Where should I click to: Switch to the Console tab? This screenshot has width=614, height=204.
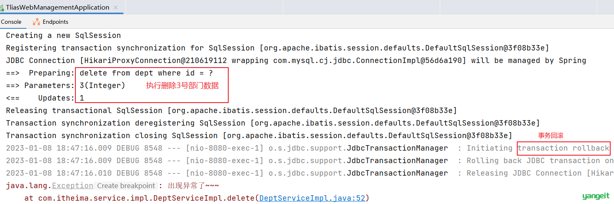click(x=11, y=22)
